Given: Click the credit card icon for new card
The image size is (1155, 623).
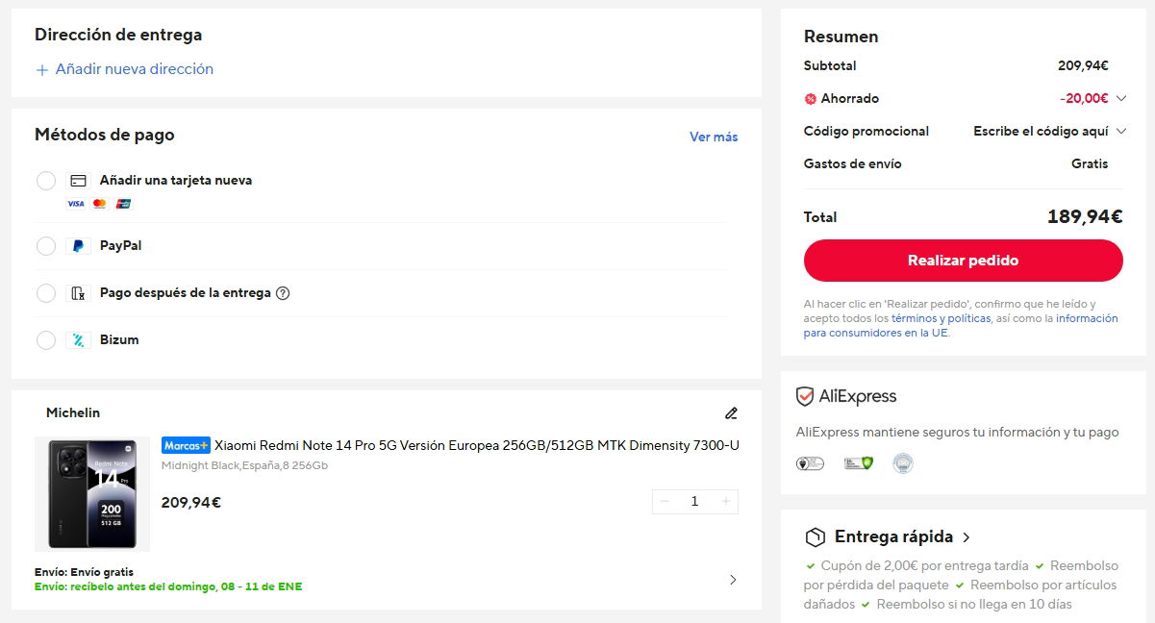Looking at the screenshot, I should [x=79, y=181].
